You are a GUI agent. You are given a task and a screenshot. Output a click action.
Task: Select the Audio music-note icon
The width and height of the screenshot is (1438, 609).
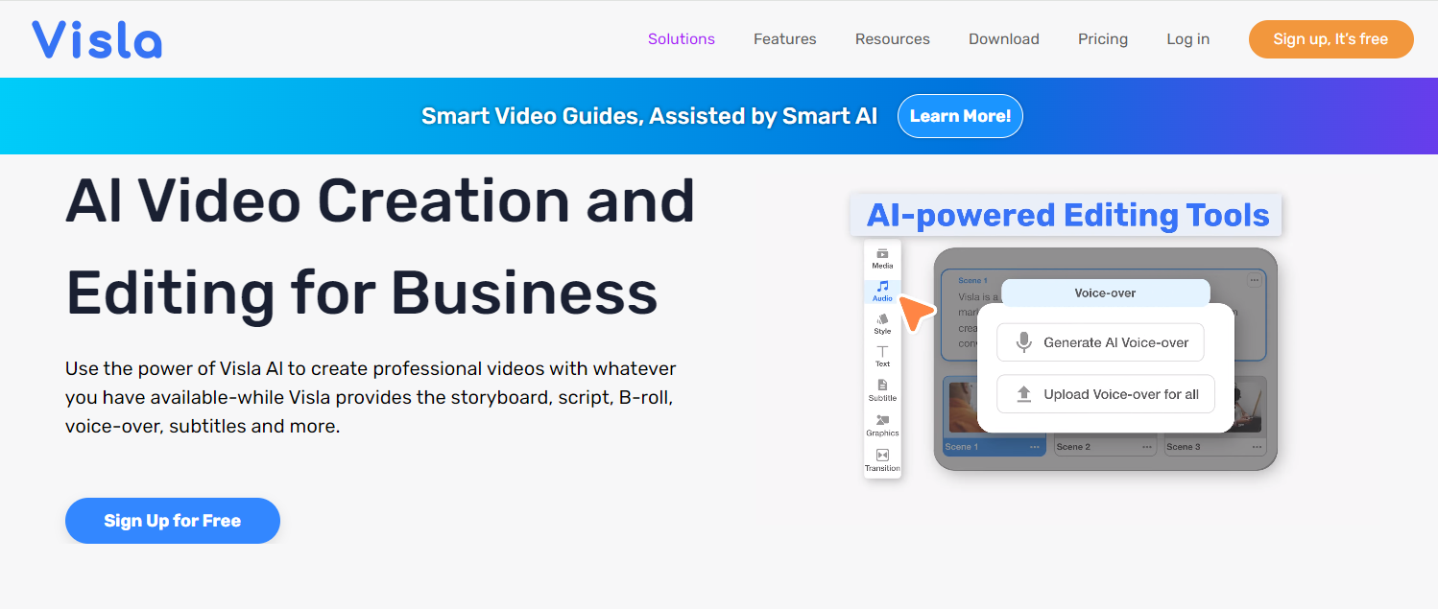point(882,286)
